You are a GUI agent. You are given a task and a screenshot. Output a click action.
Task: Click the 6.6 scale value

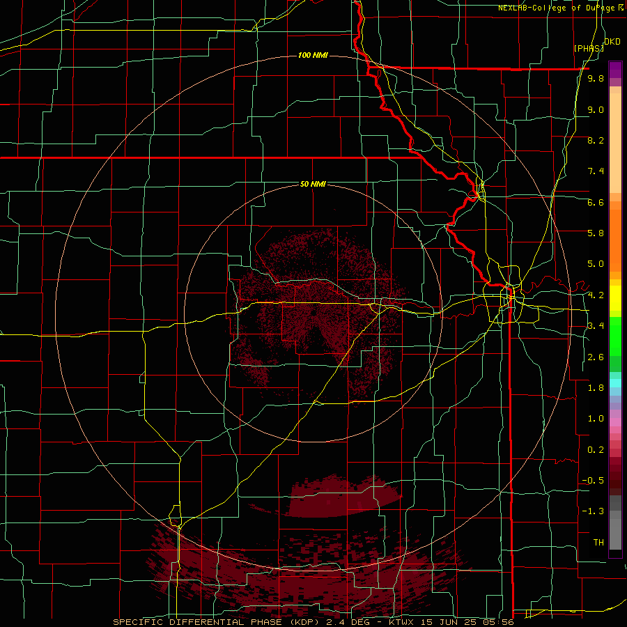pyautogui.click(x=596, y=202)
